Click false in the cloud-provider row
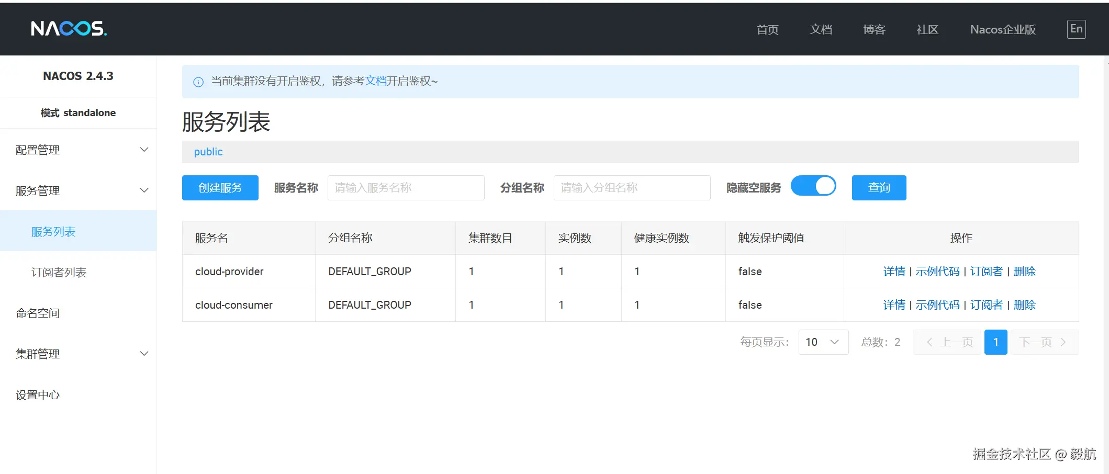1109x474 pixels. (750, 272)
